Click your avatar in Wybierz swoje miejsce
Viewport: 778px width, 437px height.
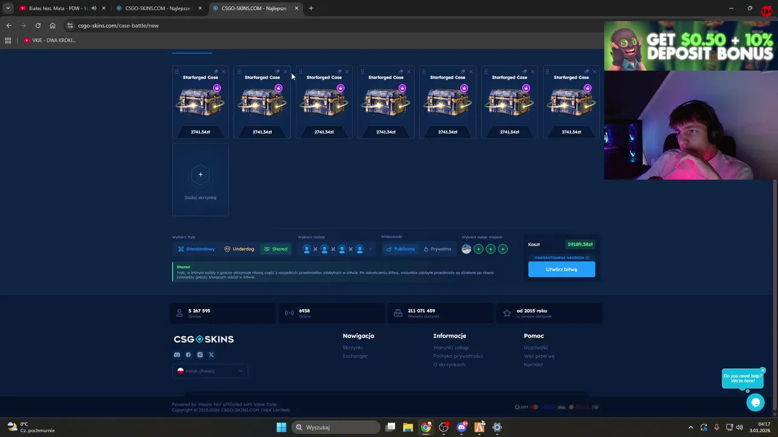pyautogui.click(x=466, y=249)
